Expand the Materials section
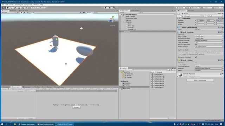The width and height of the screenshot is (225, 126). click(178, 34)
